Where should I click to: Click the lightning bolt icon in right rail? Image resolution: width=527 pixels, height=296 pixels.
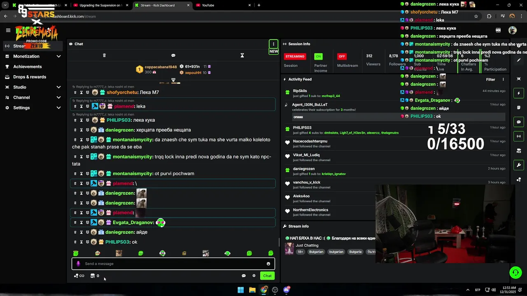tap(519, 93)
